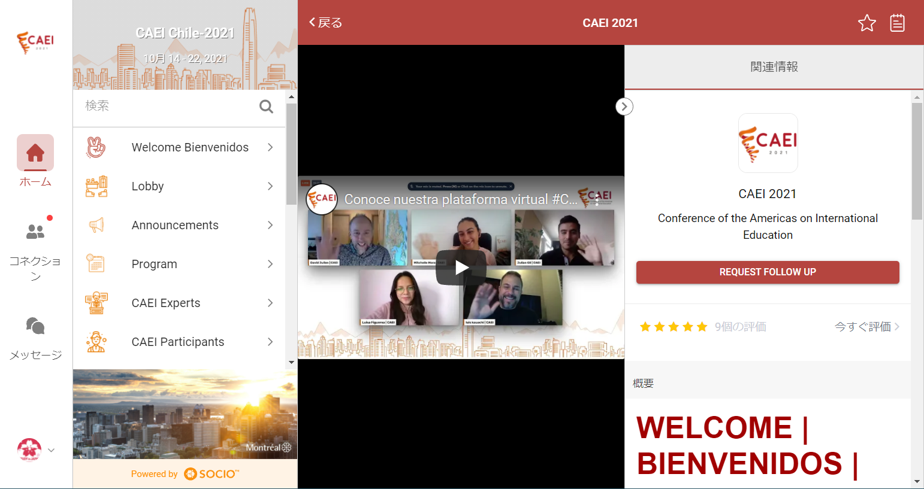Viewport: 924px width, 489px height.
Task: Click the 概要 section heading
Action: point(643,383)
